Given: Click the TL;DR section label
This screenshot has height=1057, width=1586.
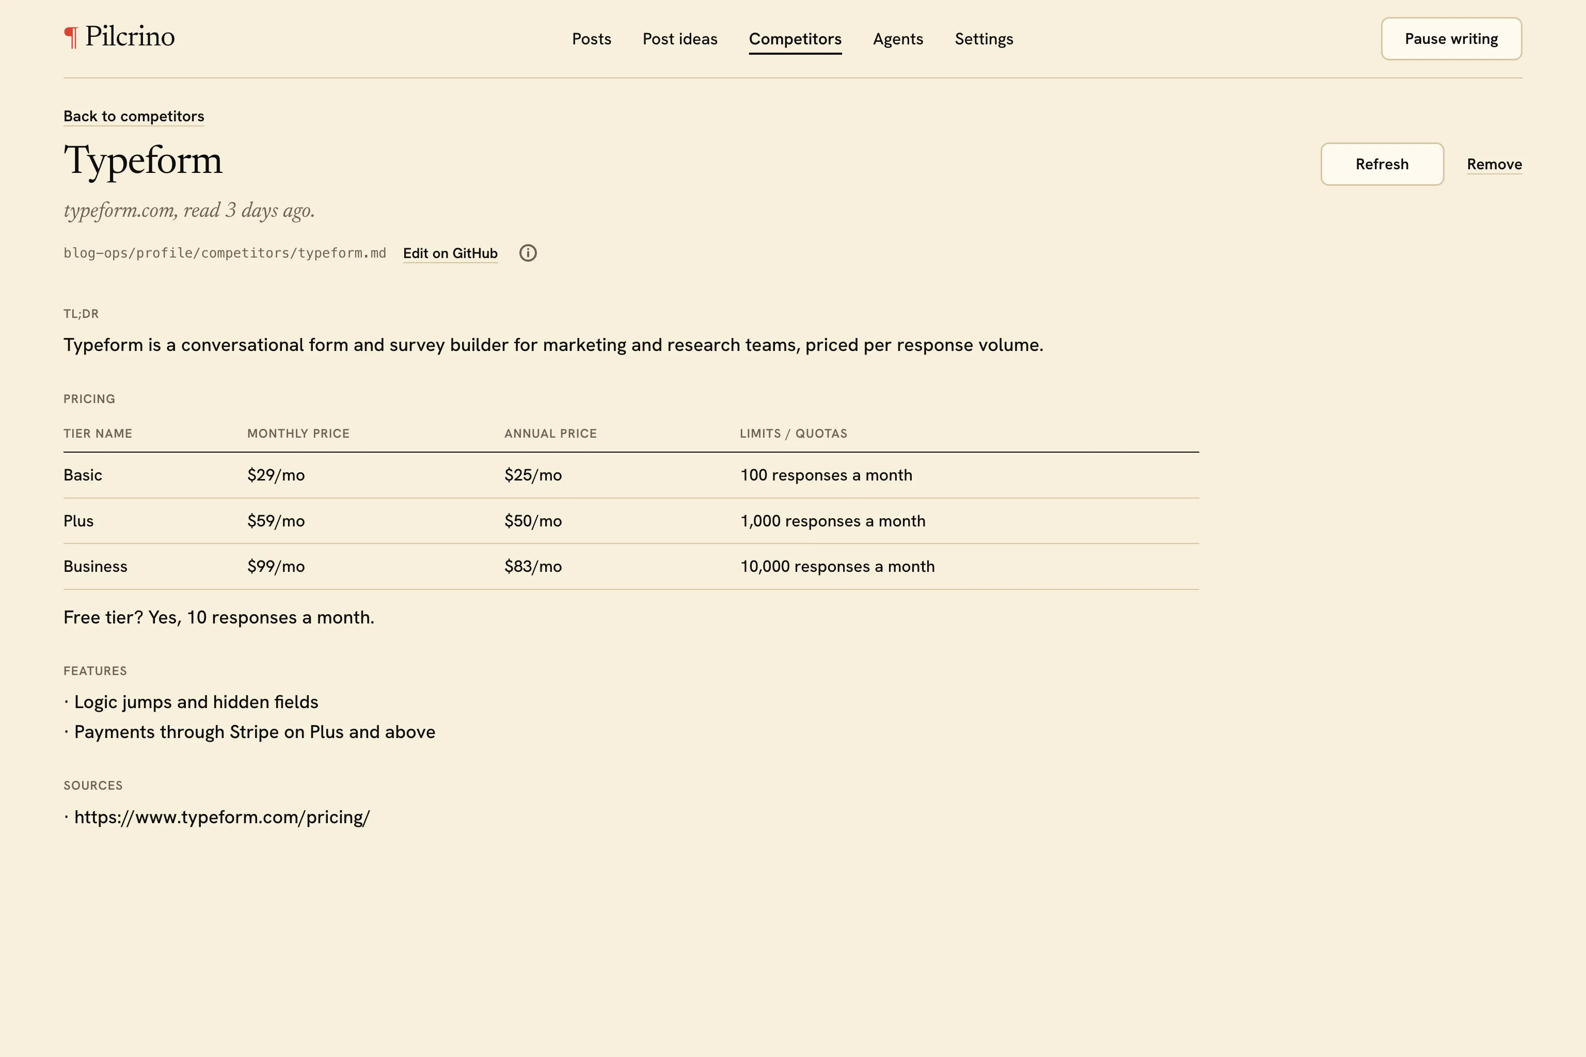Looking at the screenshot, I should point(81,314).
